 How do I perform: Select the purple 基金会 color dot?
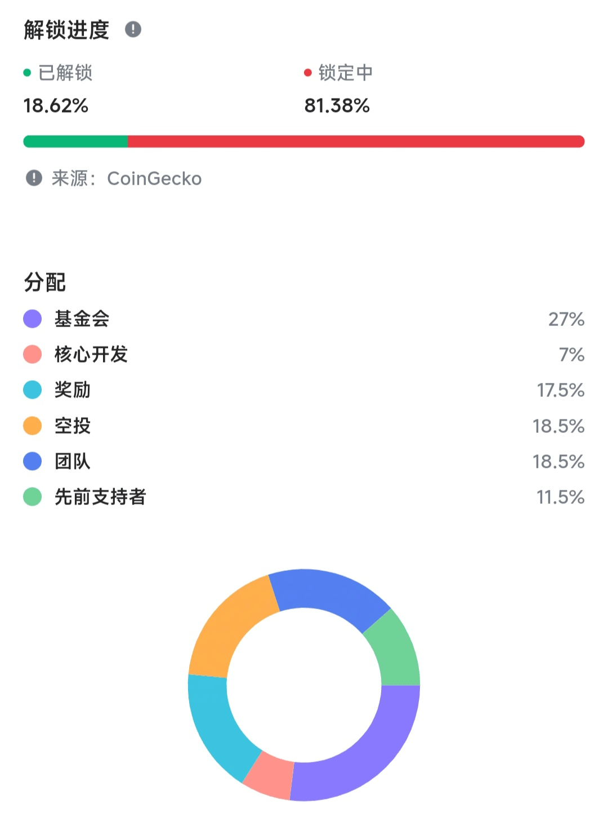coord(33,319)
